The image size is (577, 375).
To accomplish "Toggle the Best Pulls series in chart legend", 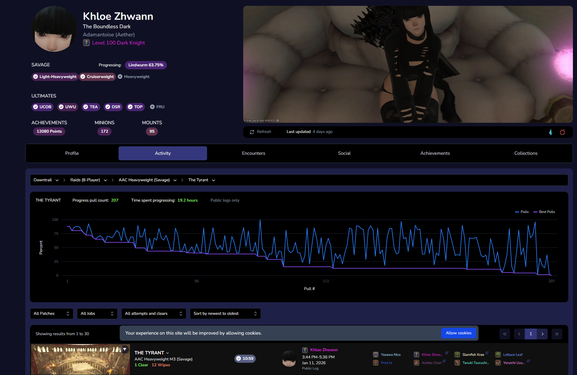I will tap(544, 212).
